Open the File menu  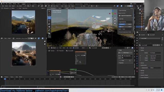(x=4, y=4)
